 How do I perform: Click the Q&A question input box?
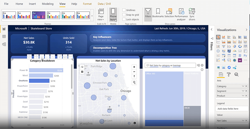point(170,66)
